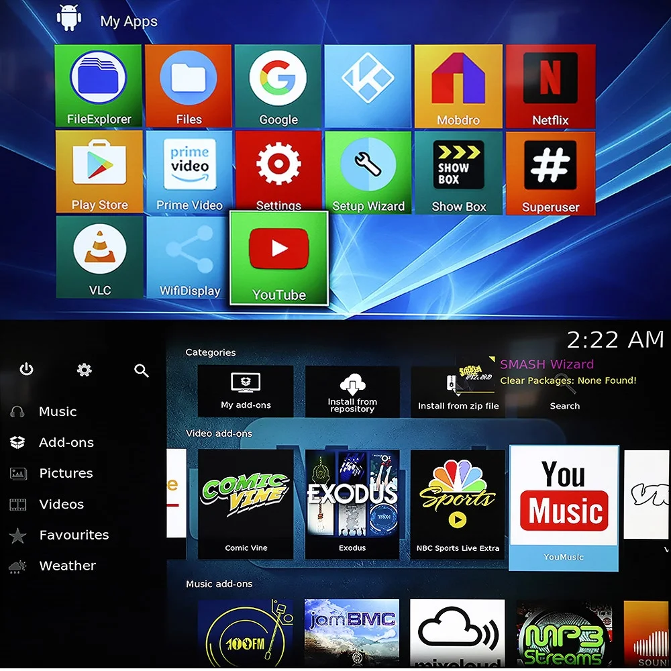Viewport: 671px width, 671px height.
Task: Open the Play Store app
Action: point(99,172)
